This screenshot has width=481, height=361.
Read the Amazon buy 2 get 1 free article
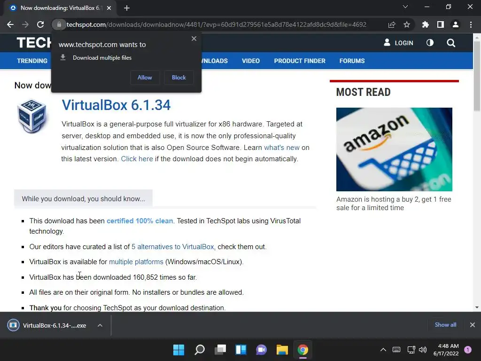point(394,203)
